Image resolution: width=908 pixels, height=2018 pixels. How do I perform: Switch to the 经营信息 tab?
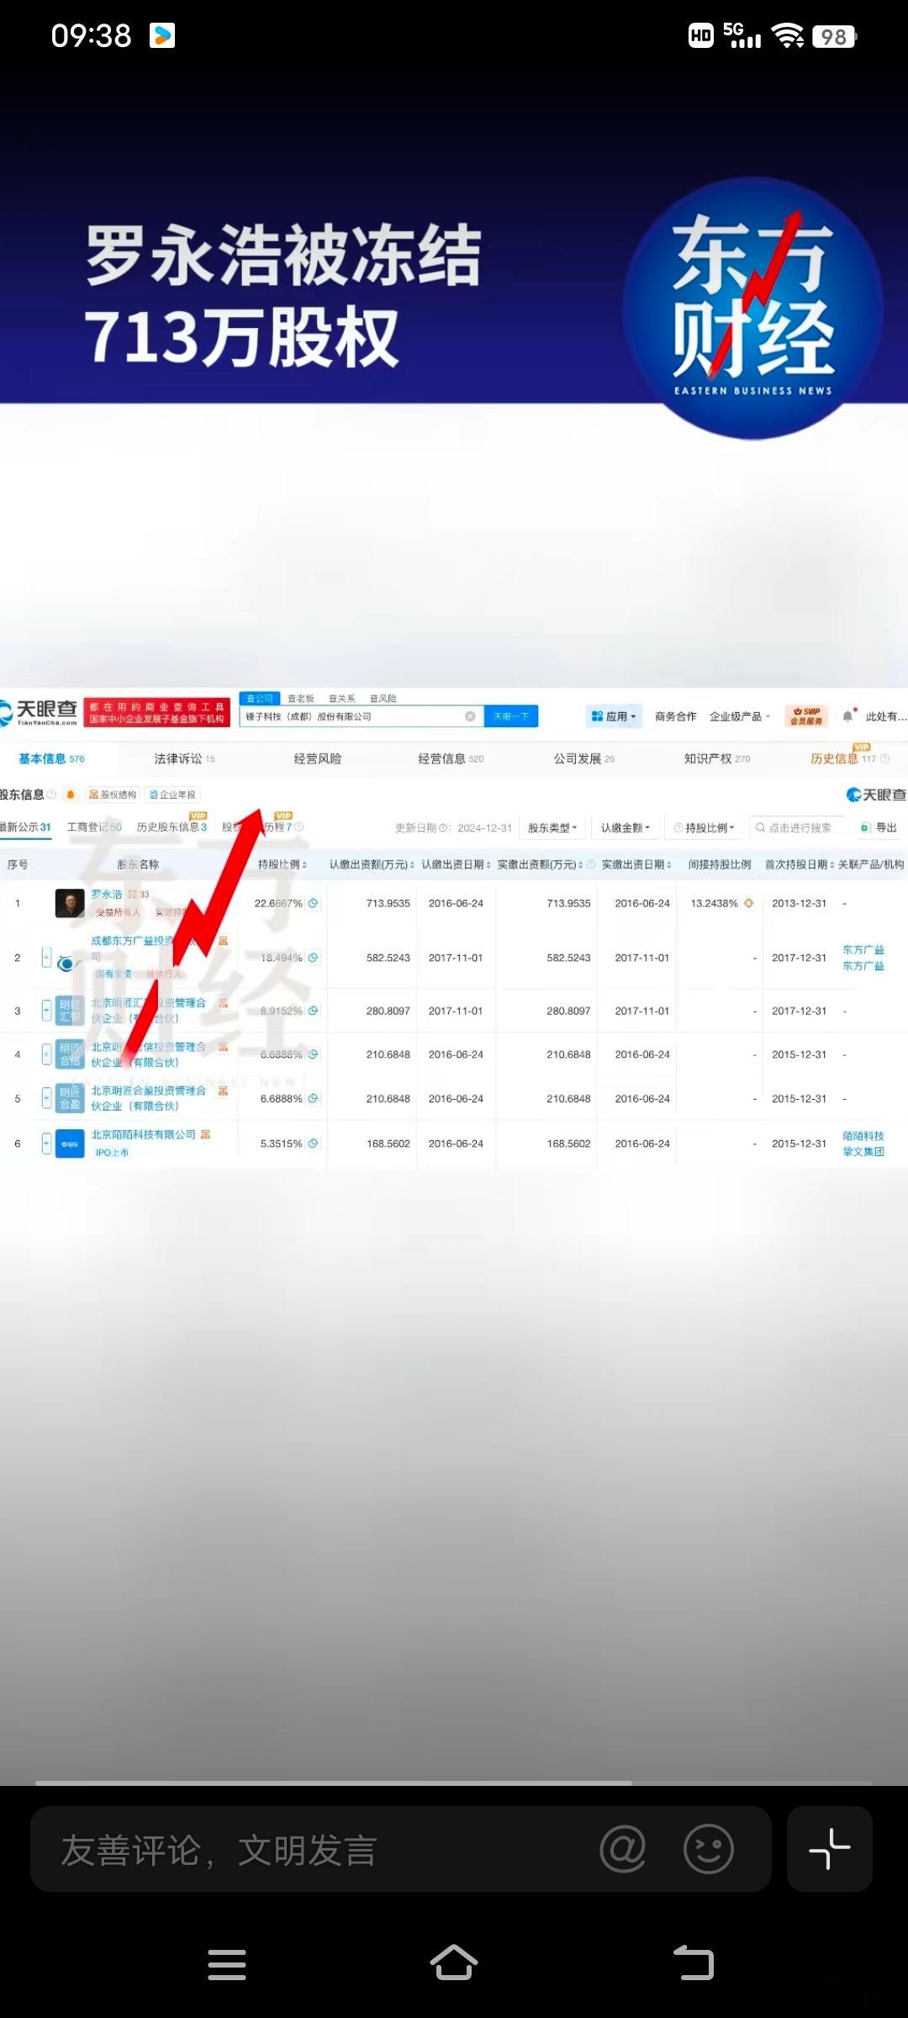(451, 758)
